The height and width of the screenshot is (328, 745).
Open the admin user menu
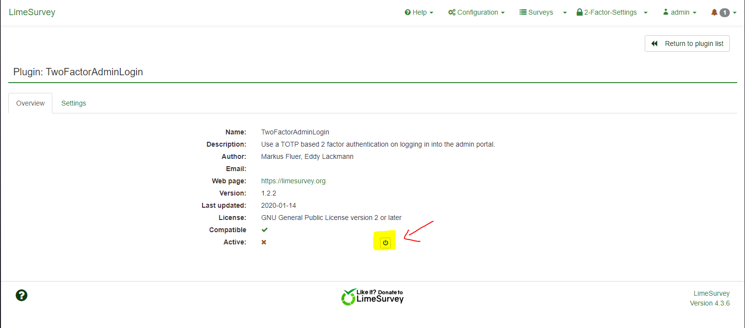(679, 12)
